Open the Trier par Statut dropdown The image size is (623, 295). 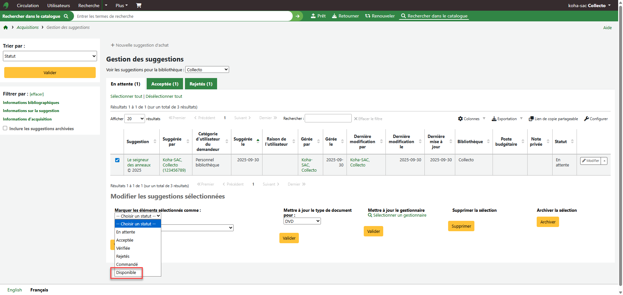point(50,56)
